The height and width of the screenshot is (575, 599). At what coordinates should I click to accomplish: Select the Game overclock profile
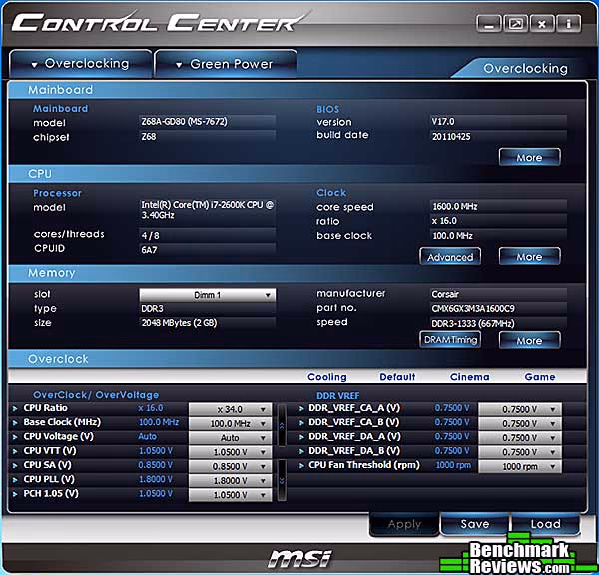[540, 377]
